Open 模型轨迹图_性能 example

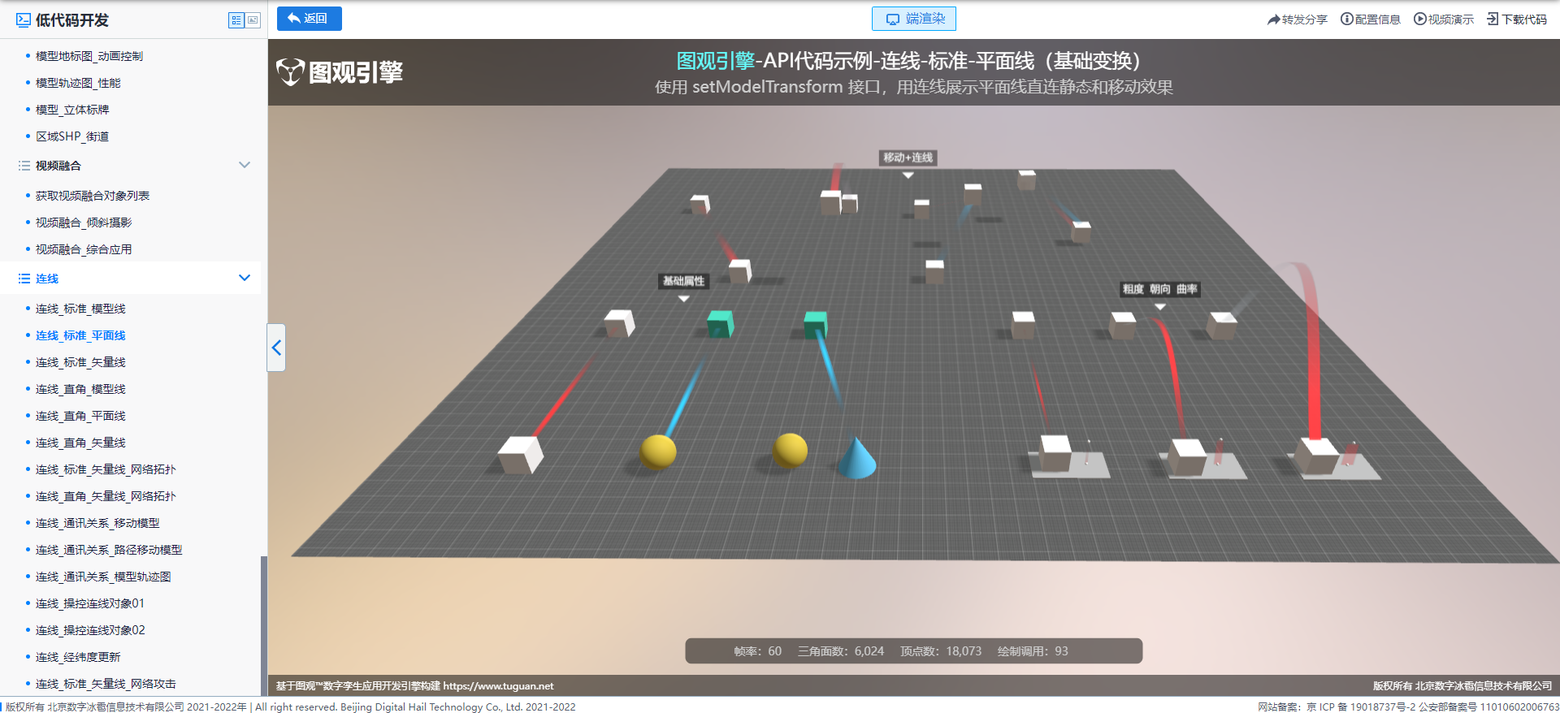click(x=78, y=83)
